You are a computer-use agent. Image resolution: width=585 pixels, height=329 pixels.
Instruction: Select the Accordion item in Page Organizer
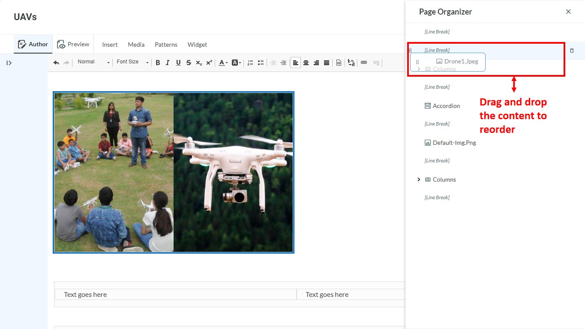point(442,106)
